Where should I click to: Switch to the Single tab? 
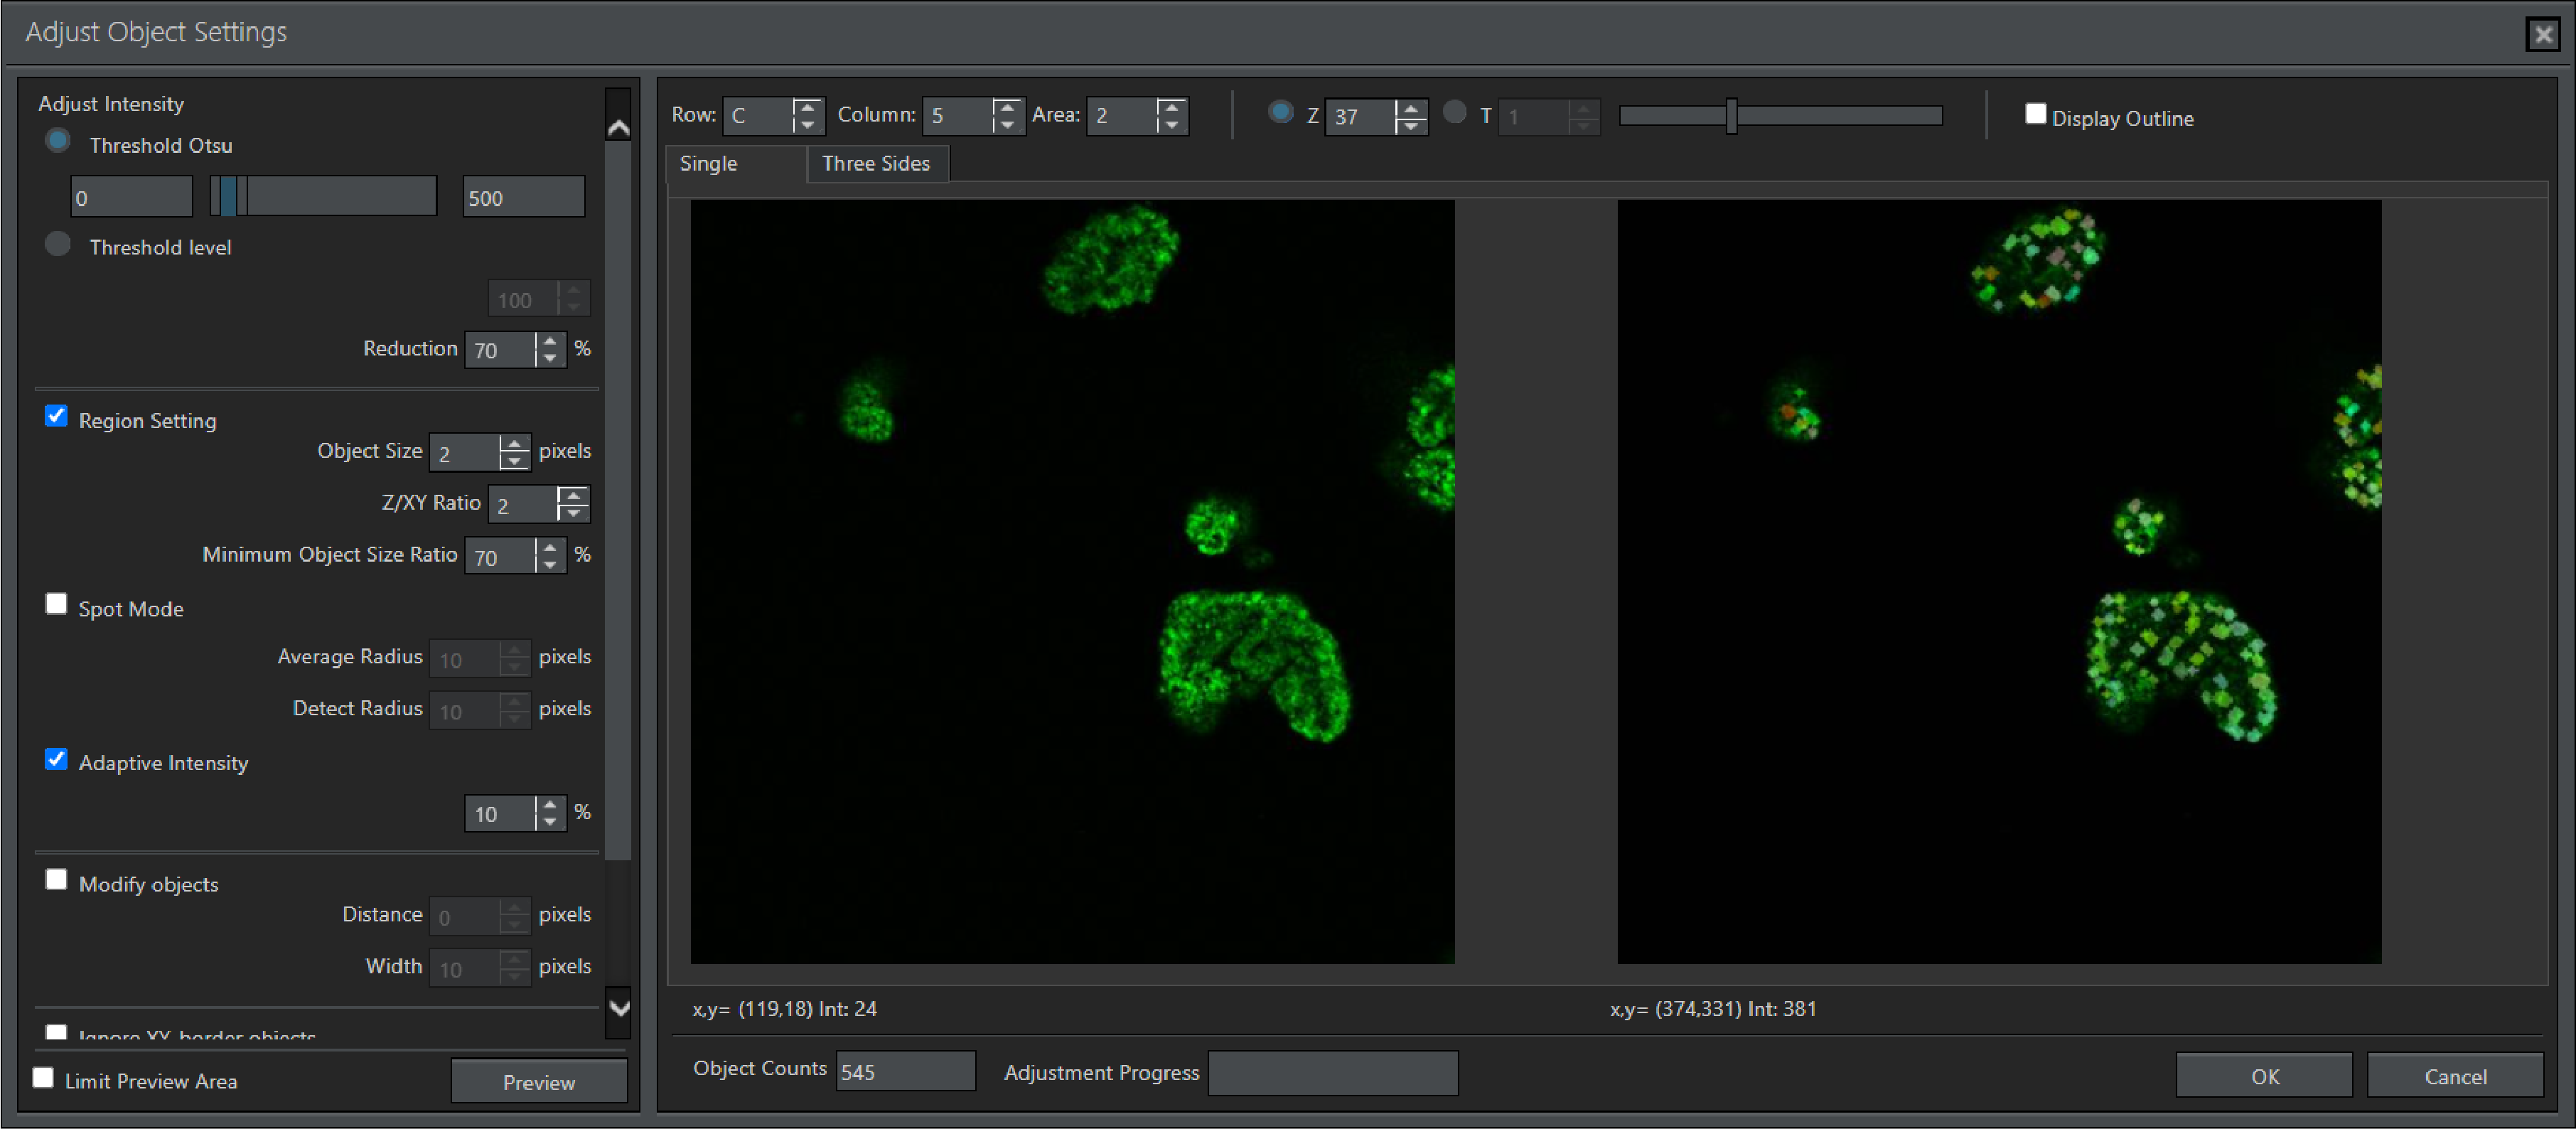click(x=708, y=163)
